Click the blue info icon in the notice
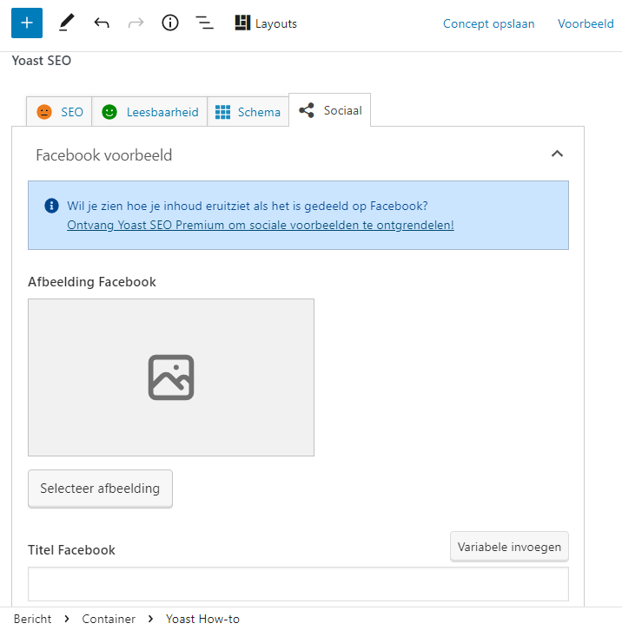The image size is (622, 630). tap(51, 206)
